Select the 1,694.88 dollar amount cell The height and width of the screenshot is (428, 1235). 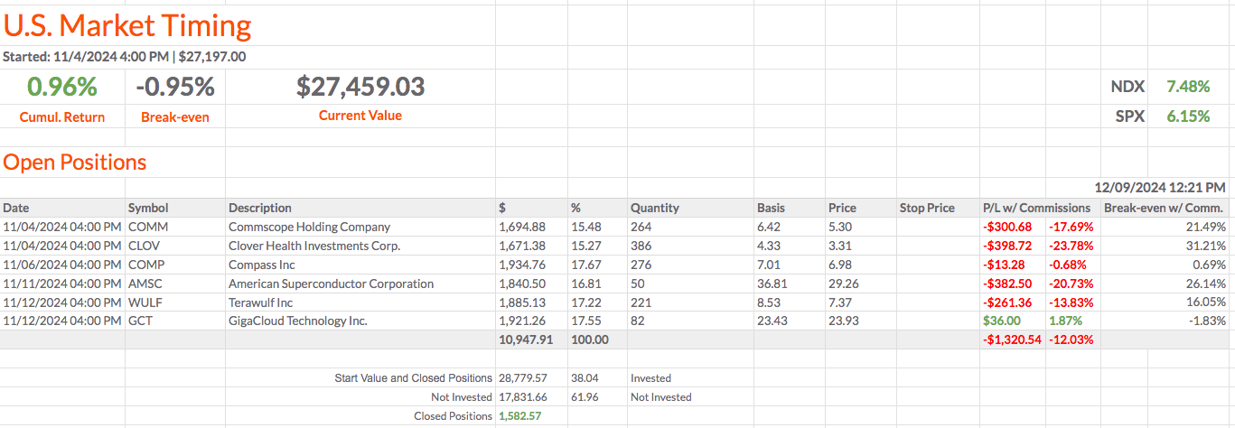coord(522,227)
